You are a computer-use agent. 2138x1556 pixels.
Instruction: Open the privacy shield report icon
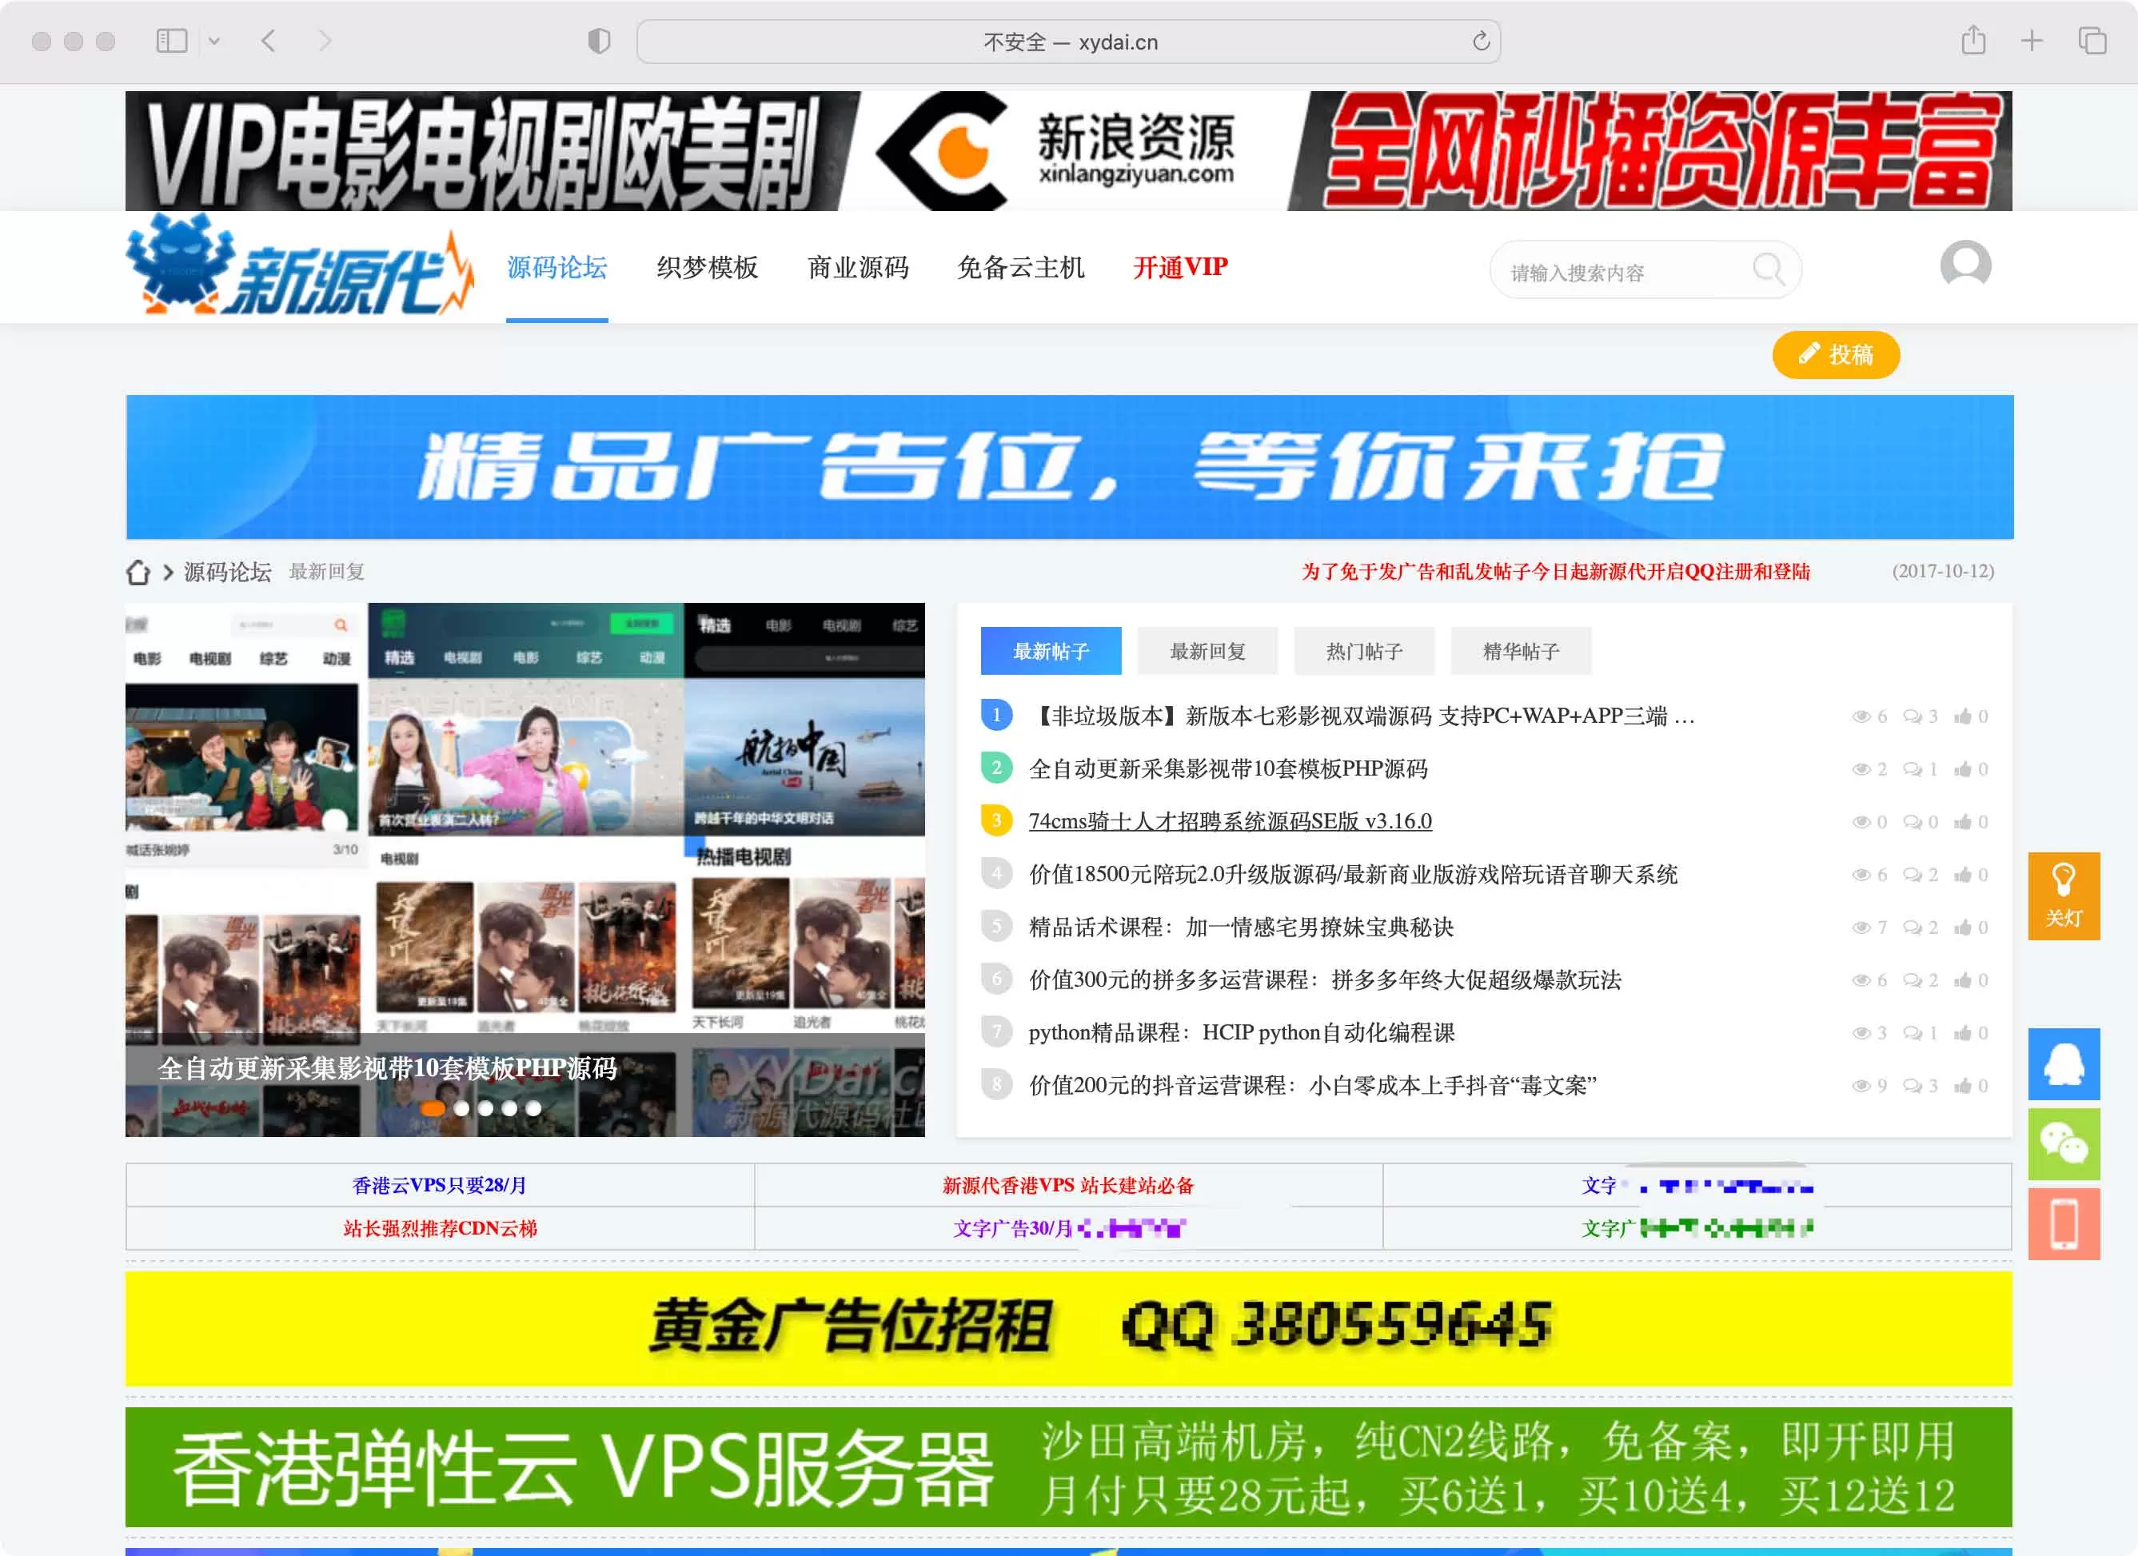click(x=599, y=41)
